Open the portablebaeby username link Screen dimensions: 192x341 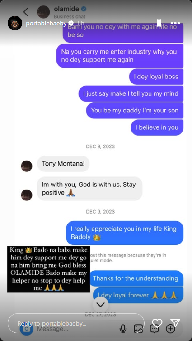click(46, 23)
